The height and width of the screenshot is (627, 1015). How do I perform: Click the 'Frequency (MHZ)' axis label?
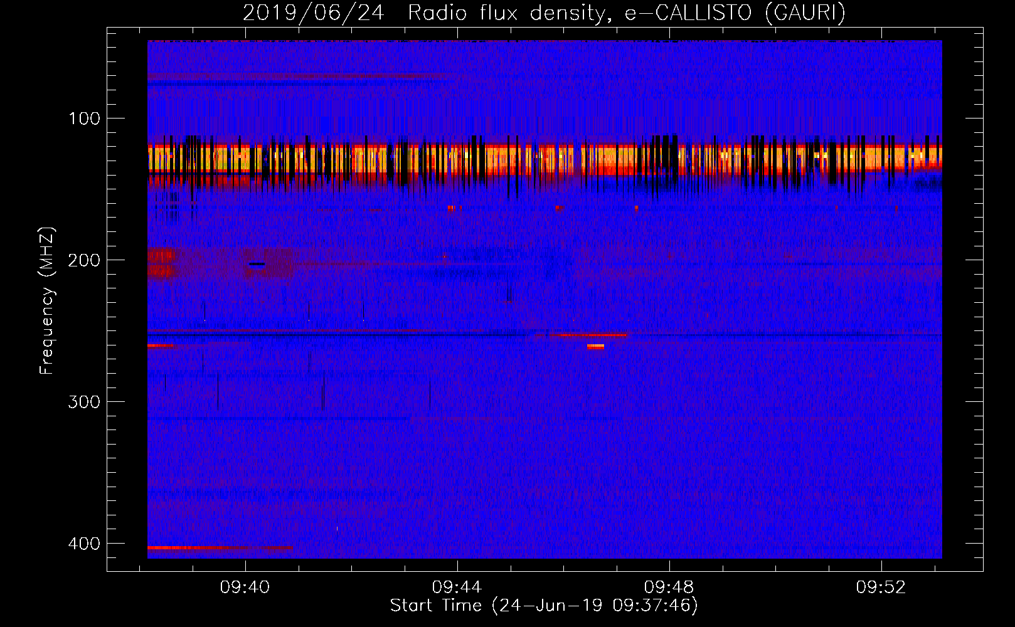47,300
